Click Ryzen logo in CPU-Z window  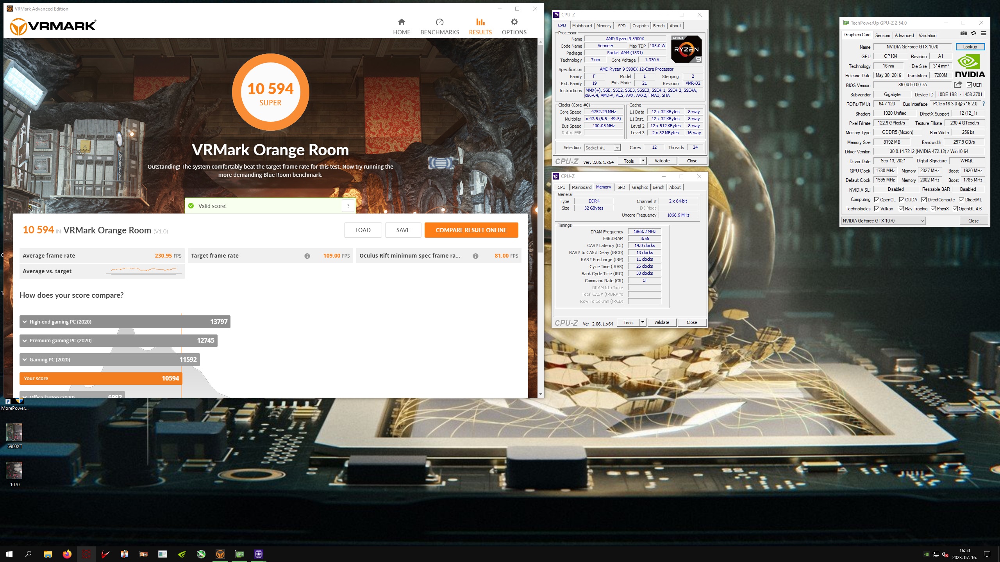[686, 49]
